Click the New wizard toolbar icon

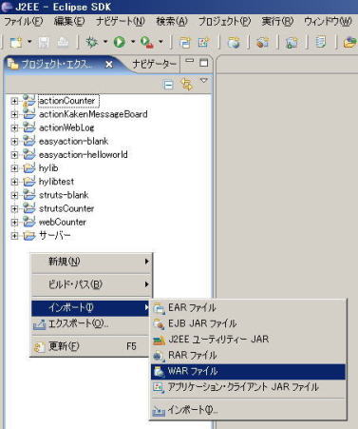coord(16,42)
